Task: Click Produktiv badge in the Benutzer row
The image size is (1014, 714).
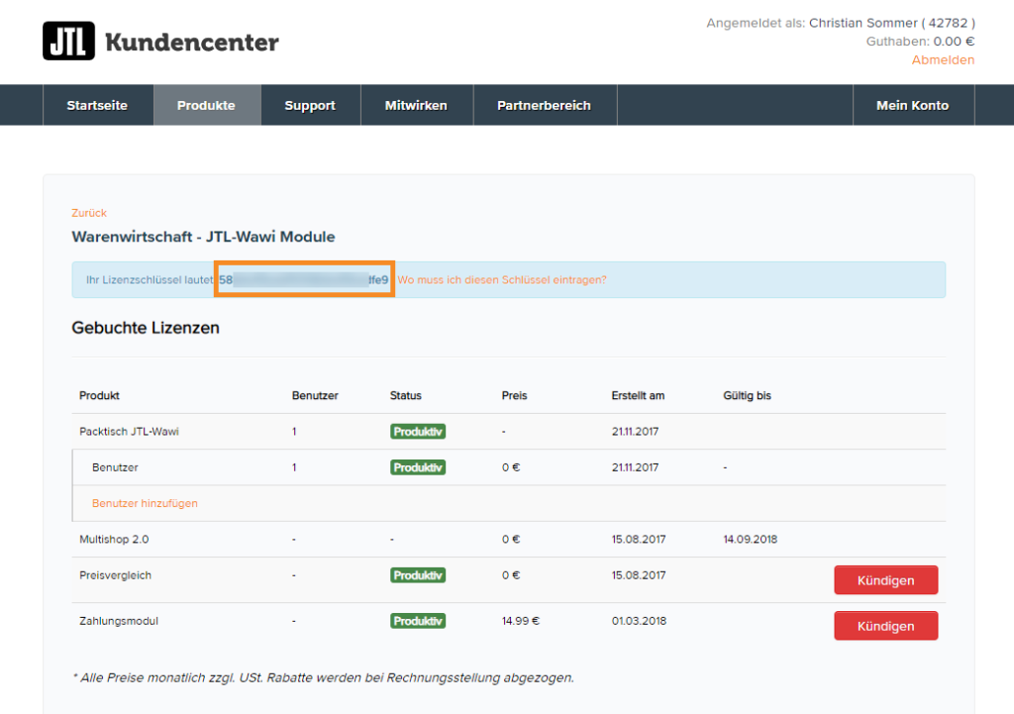Action: pos(417,467)
